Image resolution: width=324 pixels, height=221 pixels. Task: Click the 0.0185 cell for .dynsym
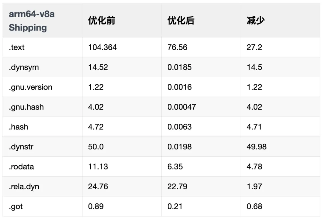(179, 67)
